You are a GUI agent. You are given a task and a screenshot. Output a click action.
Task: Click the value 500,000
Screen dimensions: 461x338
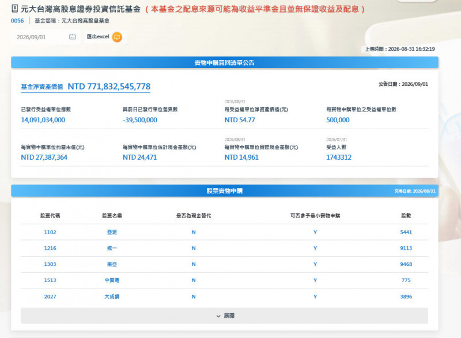[x=338, y=120]
